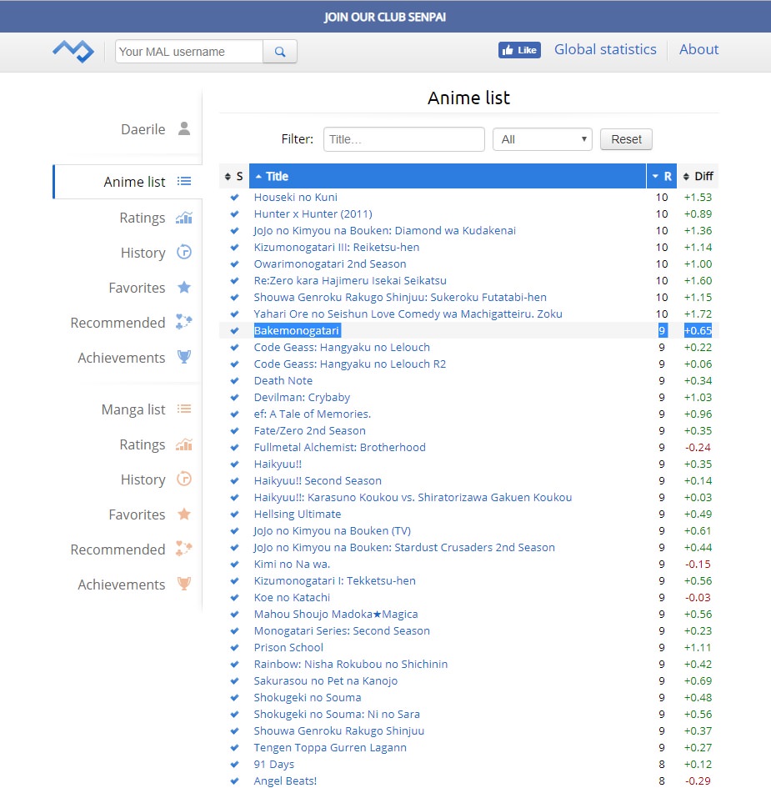Screen dimensions: 771x788
Task: Click the Daerile username in sidebar
Action: tap(143, 129)
